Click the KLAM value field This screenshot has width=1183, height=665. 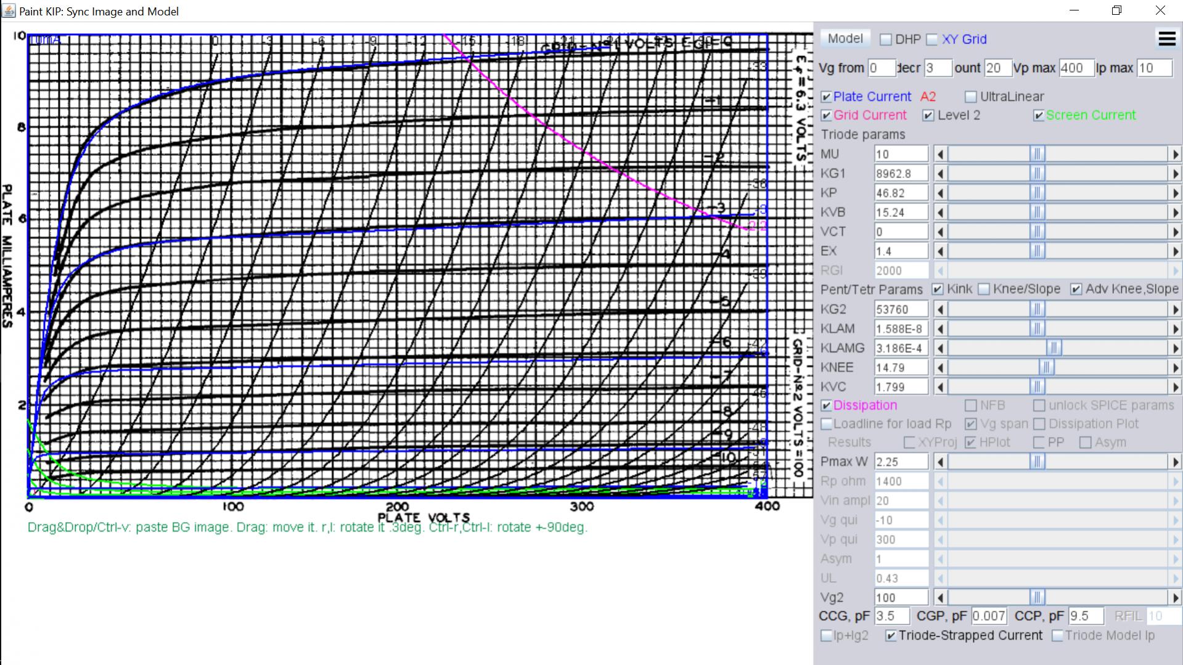[x=901, y=328]
